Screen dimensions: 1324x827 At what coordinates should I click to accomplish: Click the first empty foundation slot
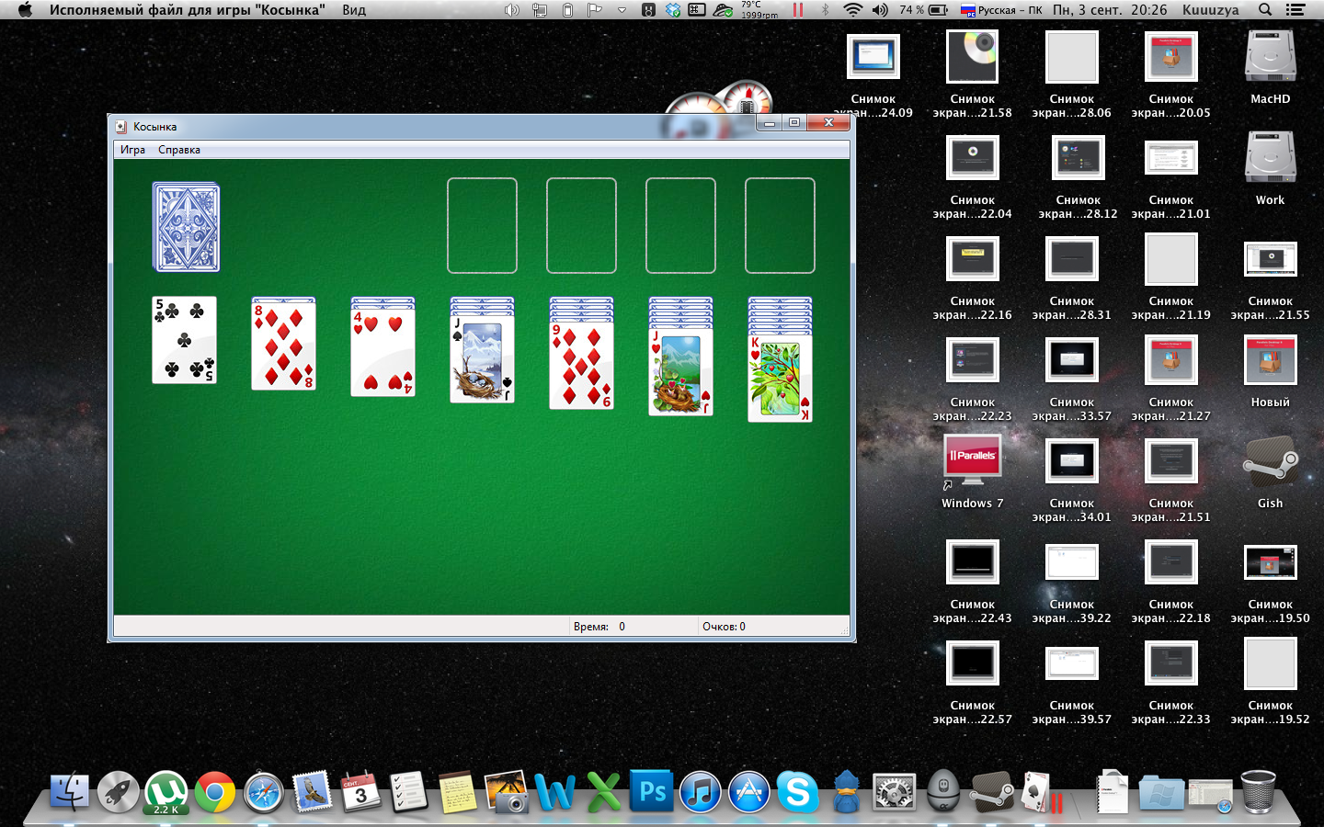point(482,226)
